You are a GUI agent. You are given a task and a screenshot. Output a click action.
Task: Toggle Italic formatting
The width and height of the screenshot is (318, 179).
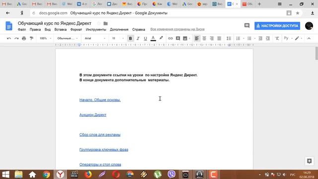click(x=138, y=38)
